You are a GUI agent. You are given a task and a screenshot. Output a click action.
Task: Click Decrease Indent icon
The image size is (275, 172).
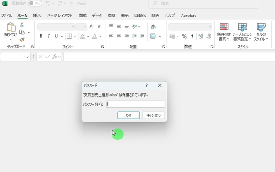(x=134, y=36)
